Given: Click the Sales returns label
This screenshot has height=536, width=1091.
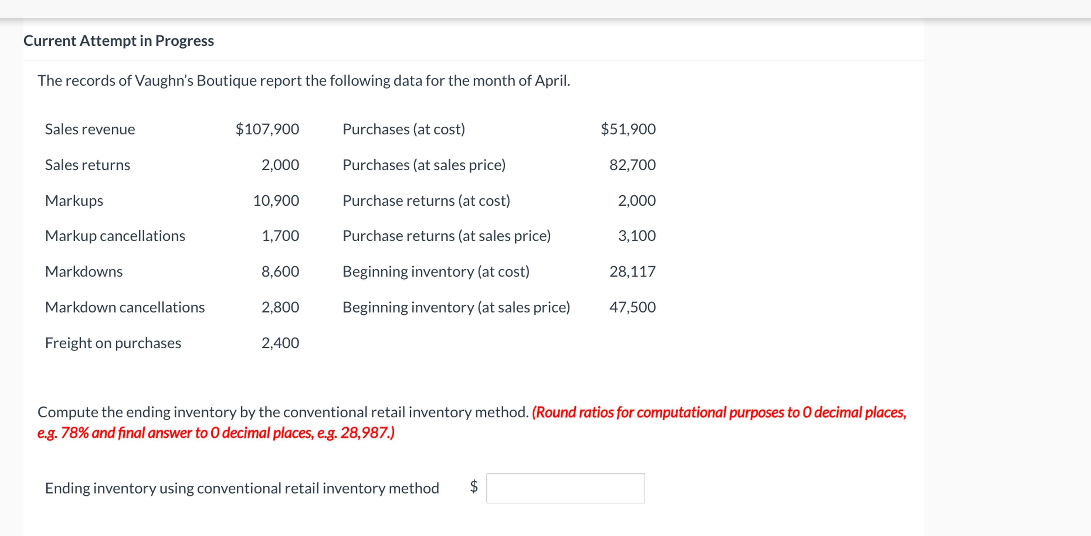Looking at the screenshot, I should (x=87, y=165).
